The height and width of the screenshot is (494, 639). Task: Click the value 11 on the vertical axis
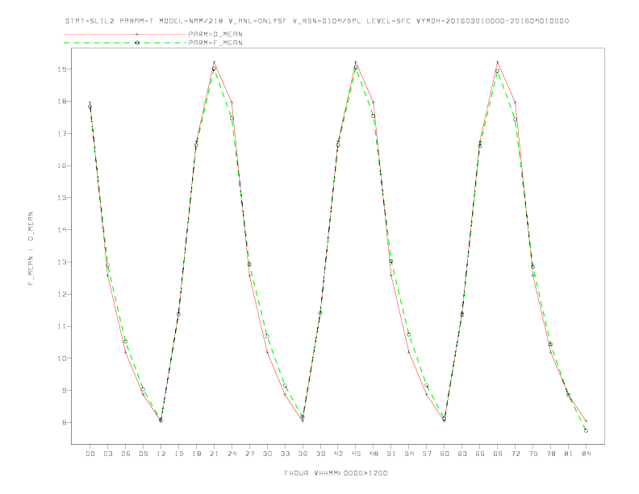point(61,326)
